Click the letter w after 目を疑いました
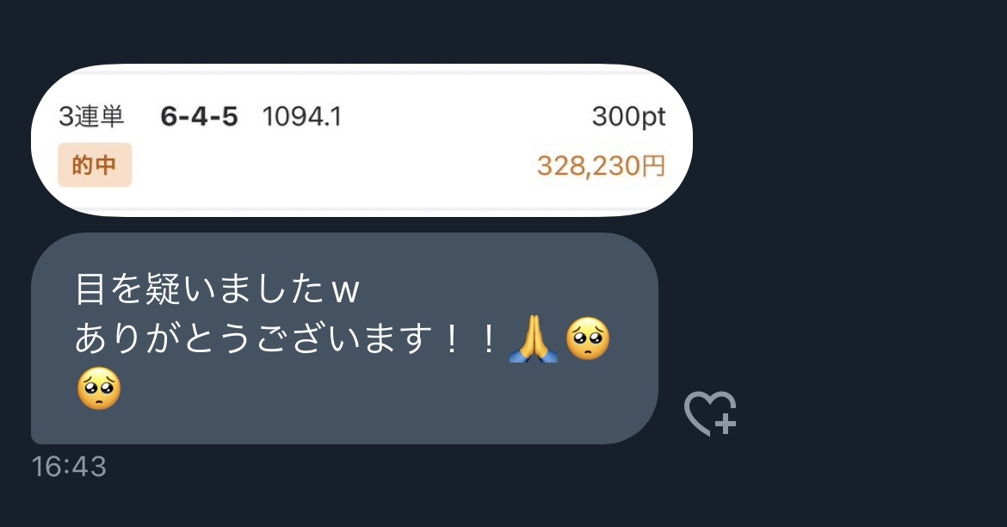 coord(345,290)
